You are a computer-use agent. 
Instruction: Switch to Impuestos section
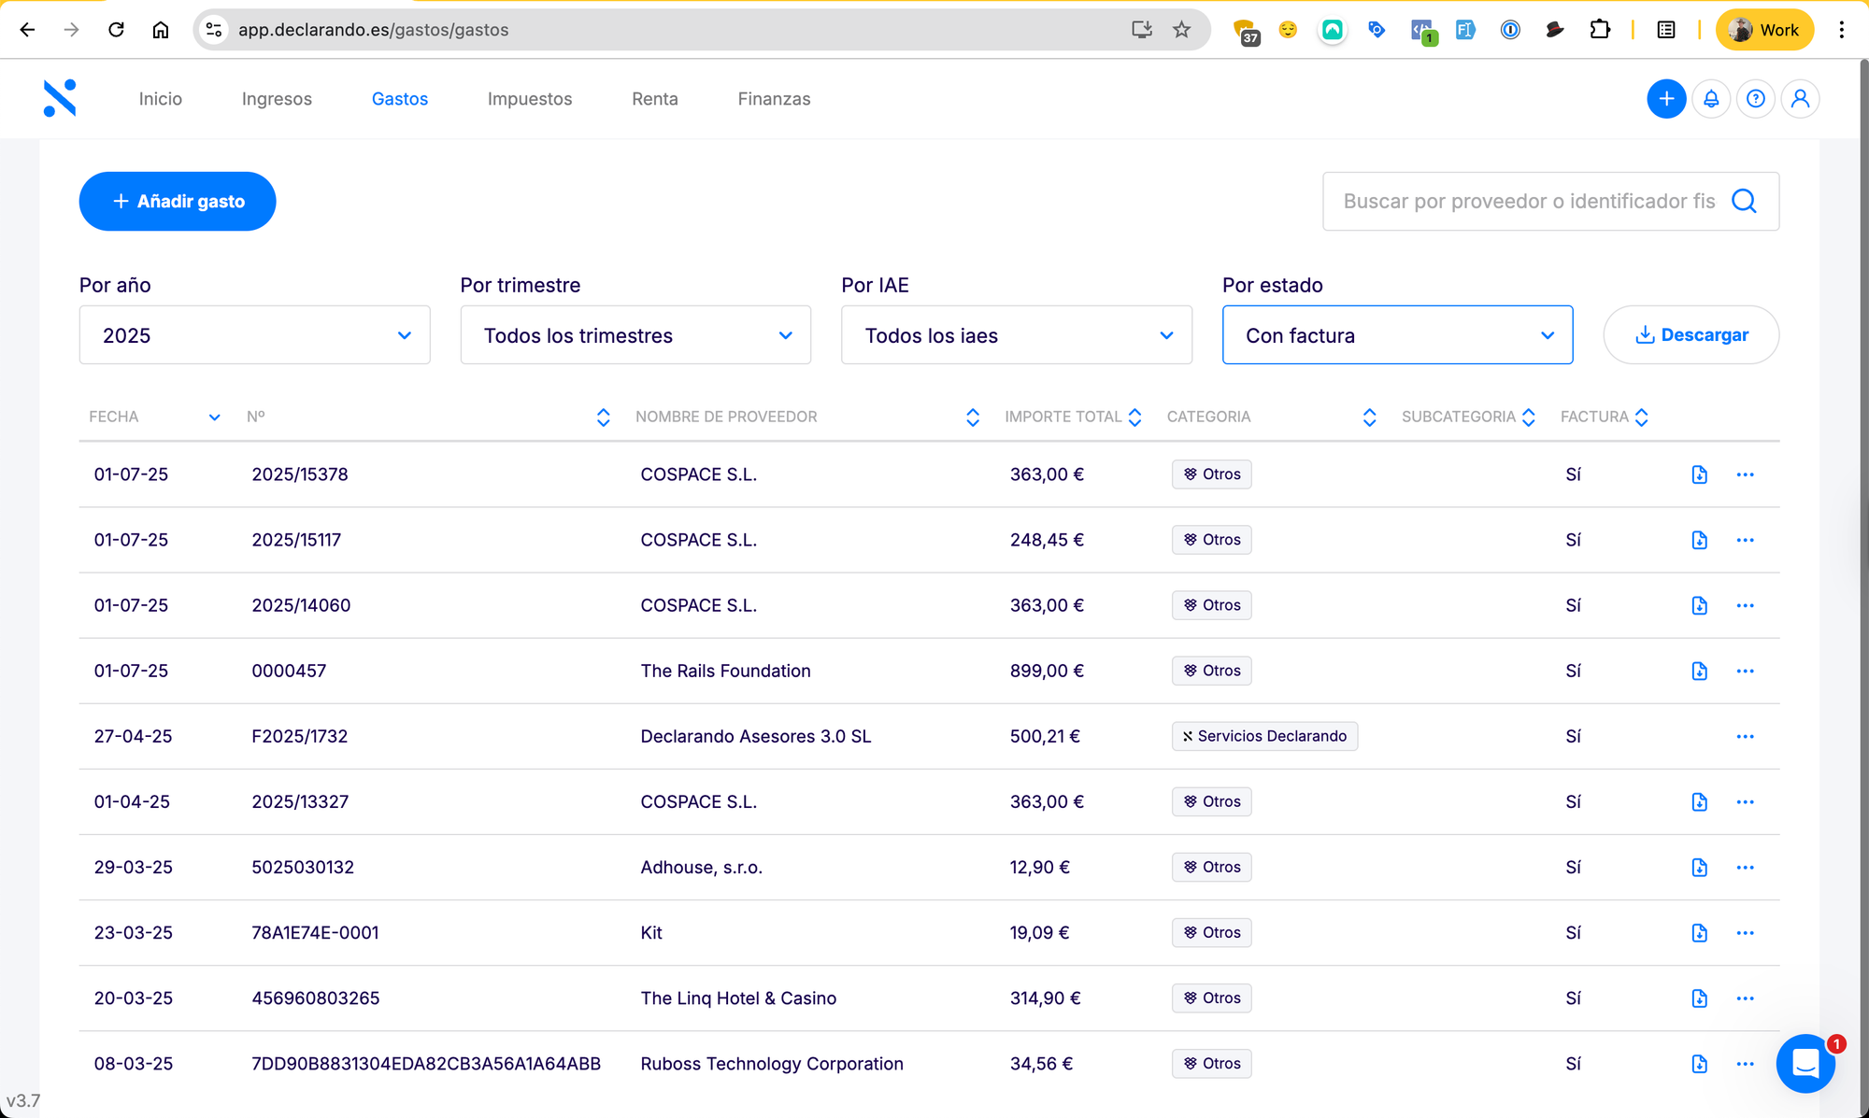click(530, 99)
